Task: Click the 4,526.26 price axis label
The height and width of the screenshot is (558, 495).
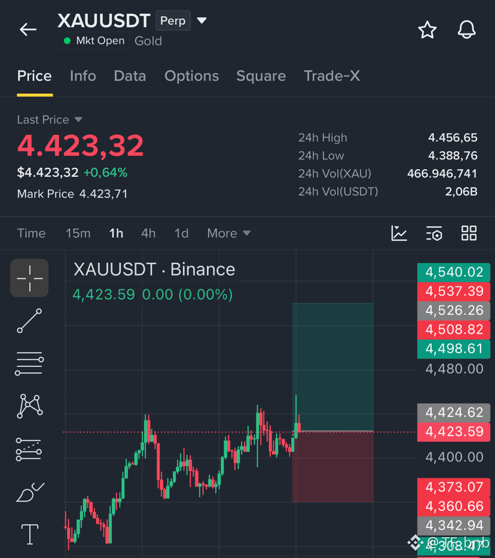Action: click(x=454, y=311)
